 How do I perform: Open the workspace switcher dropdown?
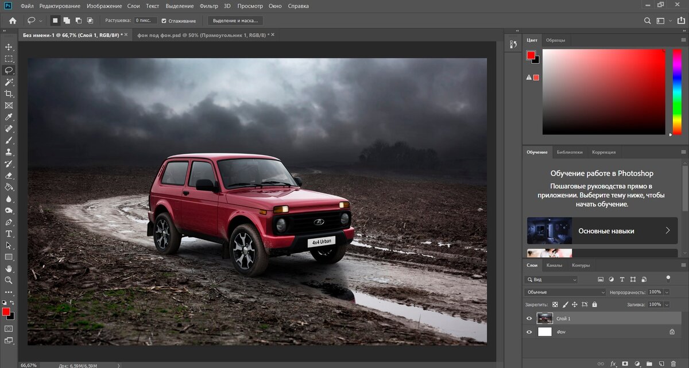[663, 21]
